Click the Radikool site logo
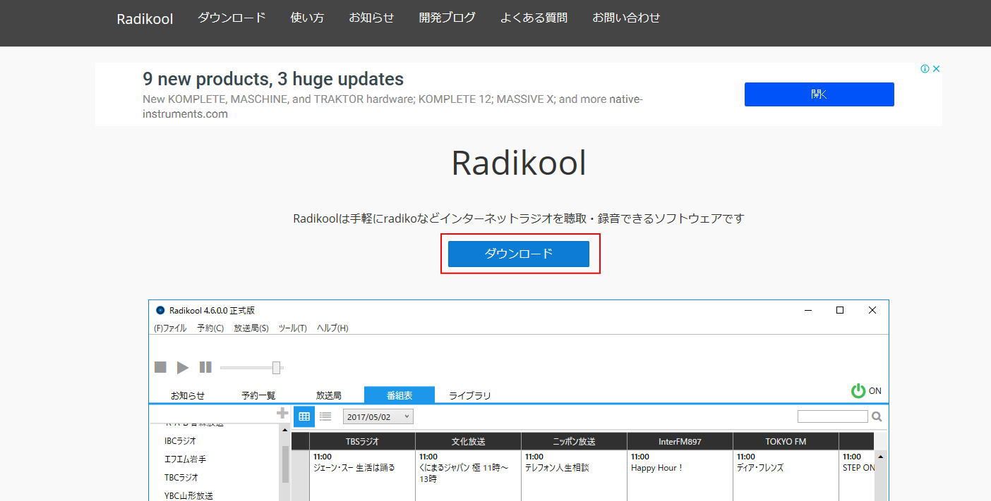This screenshot has width=991, height=501. [x=145, y=19]
